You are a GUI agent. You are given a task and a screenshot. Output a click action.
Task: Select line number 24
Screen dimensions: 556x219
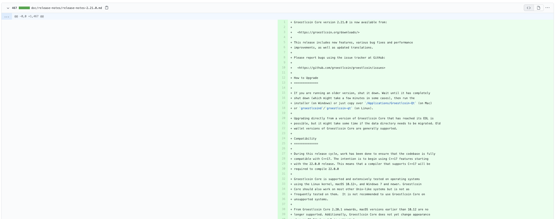(282, 138)
